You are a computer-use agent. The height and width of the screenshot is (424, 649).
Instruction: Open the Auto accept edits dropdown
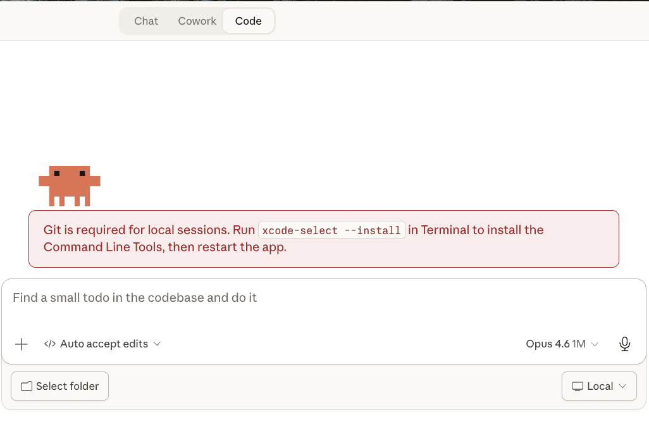pos(102,344)
